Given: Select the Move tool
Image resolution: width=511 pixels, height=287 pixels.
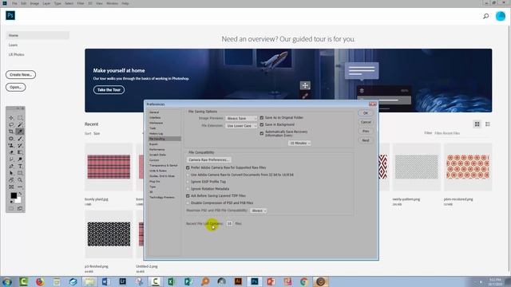Looking at the screenshot, I should pos(11,118).
